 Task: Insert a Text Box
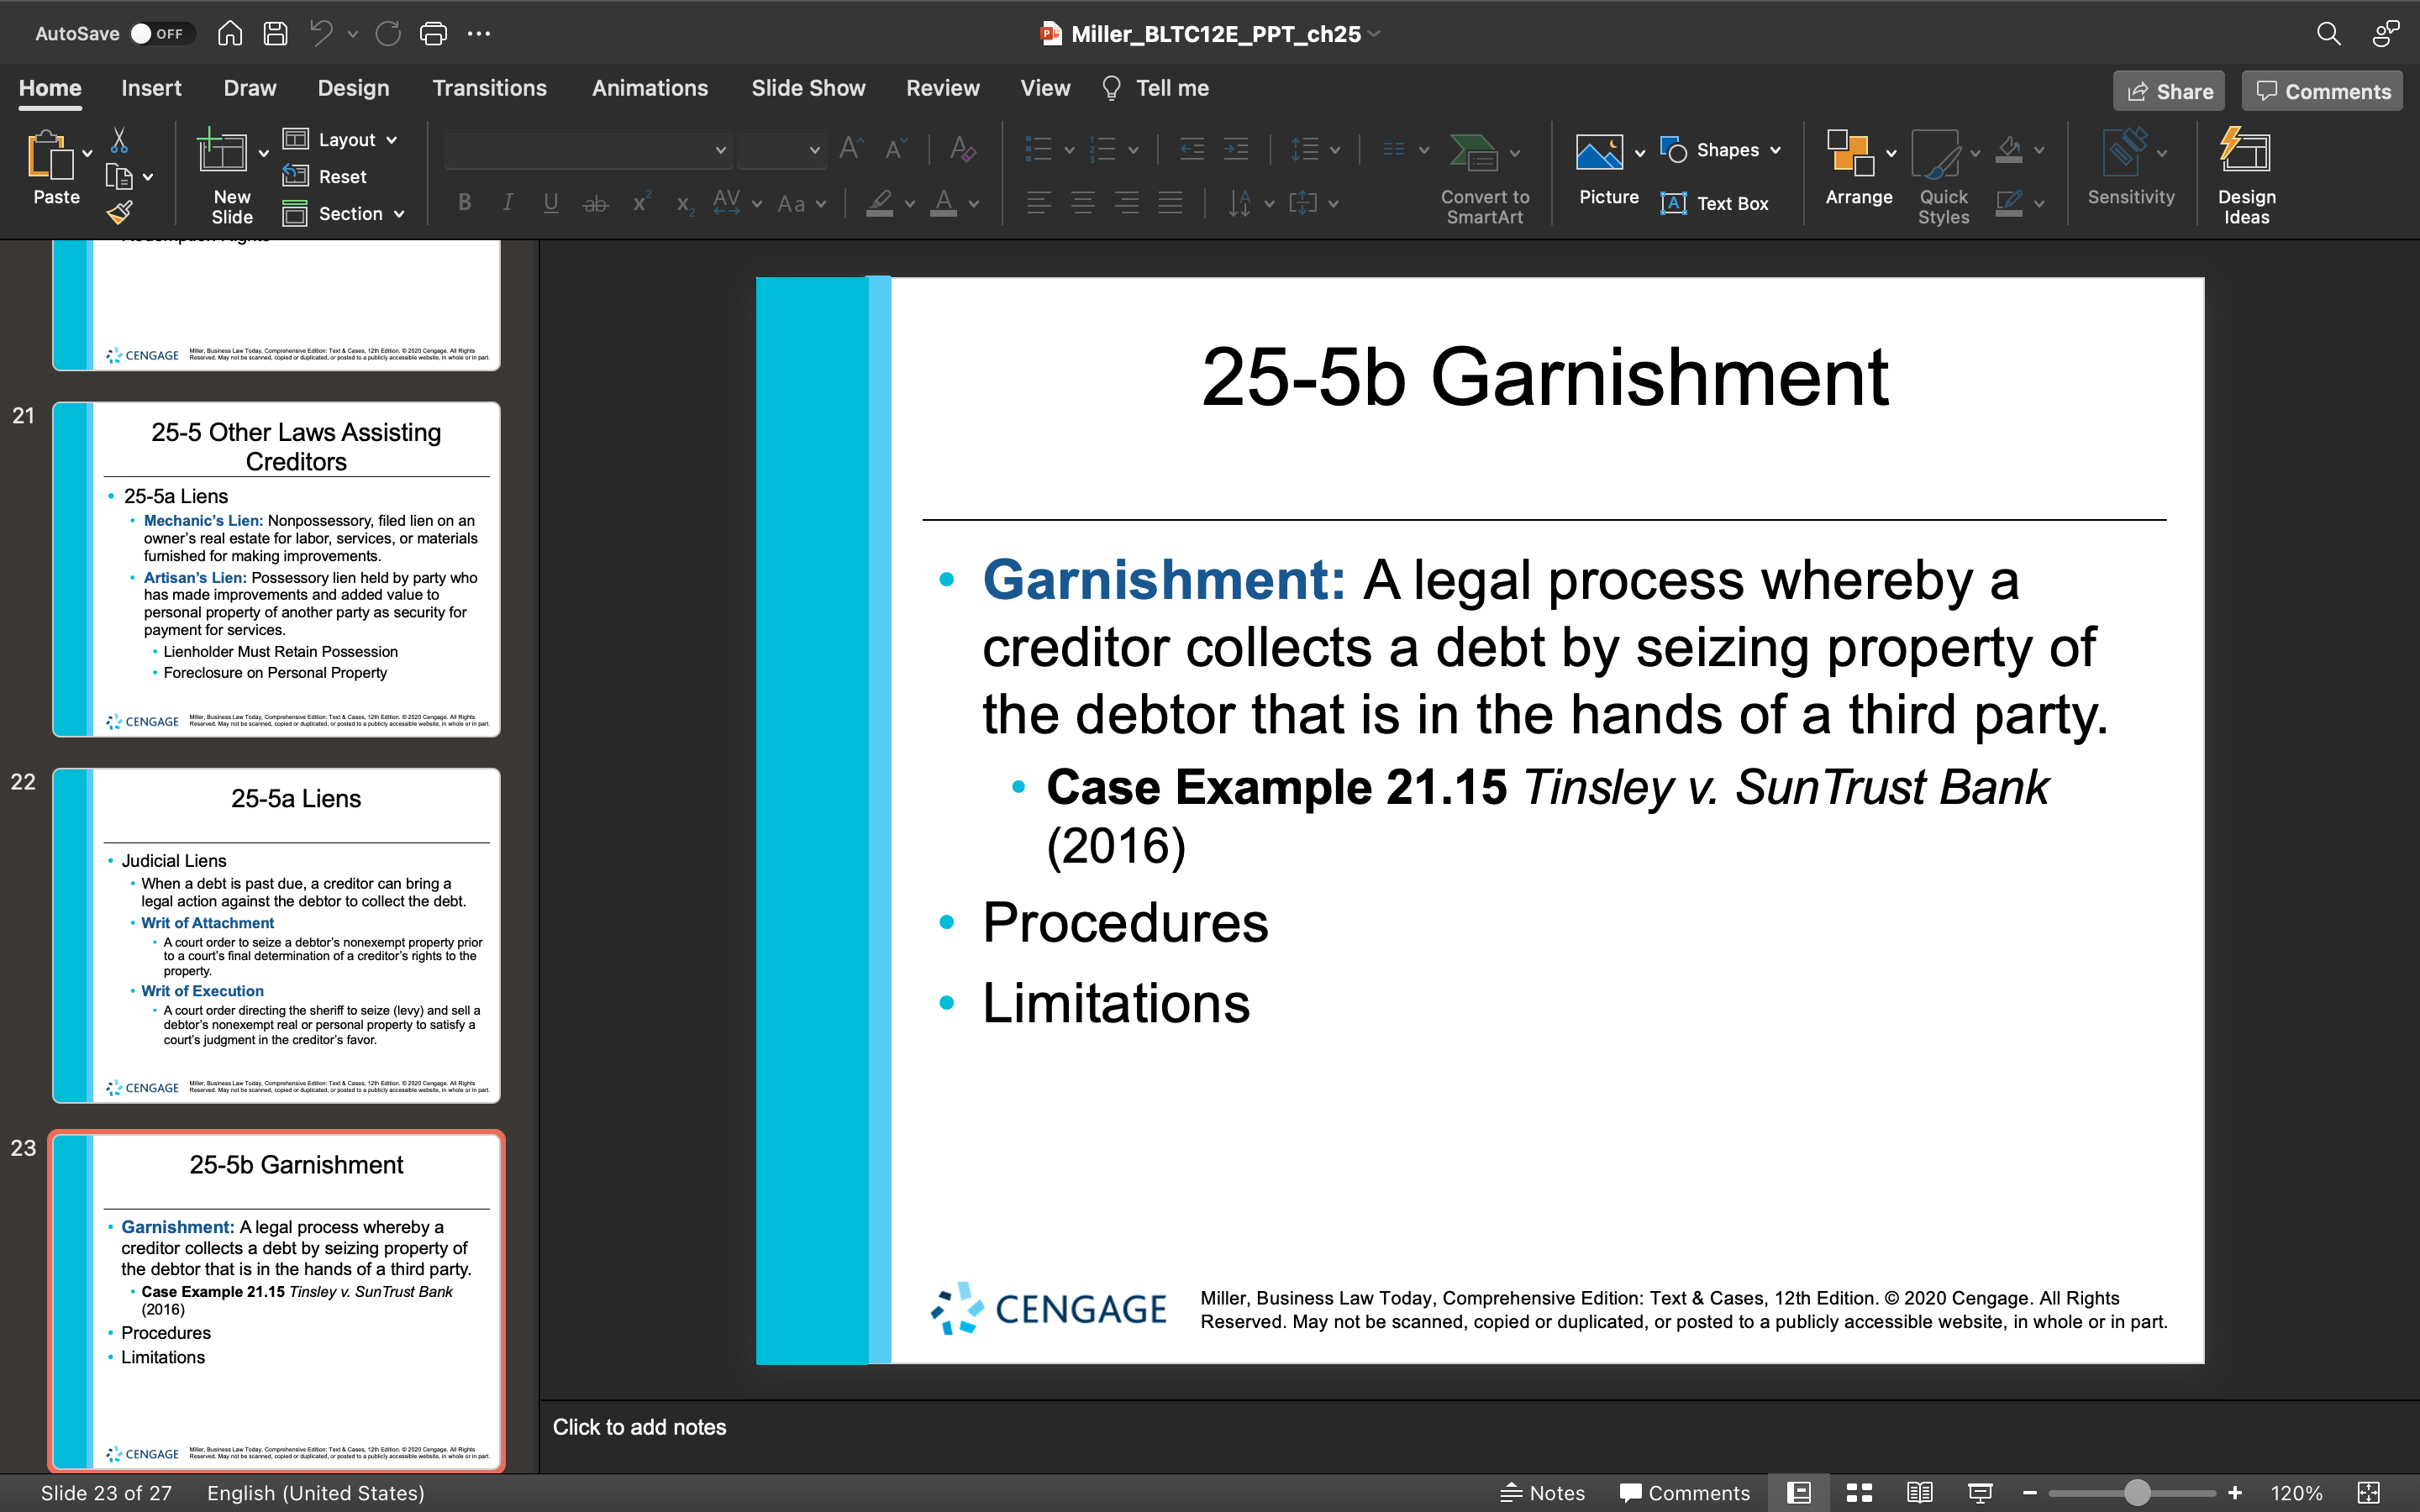coord(1715,203)
